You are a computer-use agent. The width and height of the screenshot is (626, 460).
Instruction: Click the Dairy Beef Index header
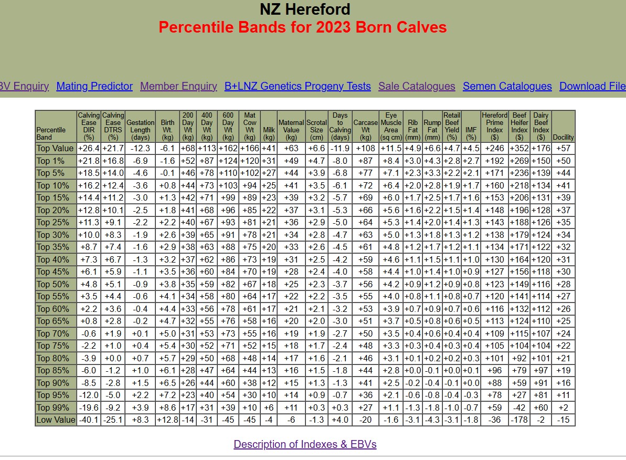tap(540, 127)
